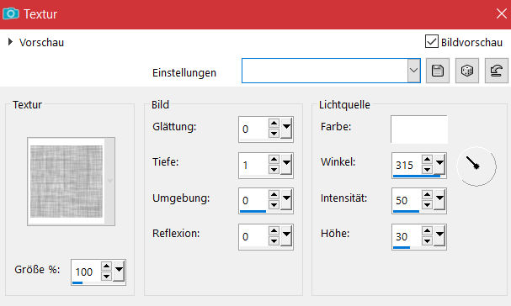
Task: Open the Intensität slider dropdown
Action: (x=439, y=199)
